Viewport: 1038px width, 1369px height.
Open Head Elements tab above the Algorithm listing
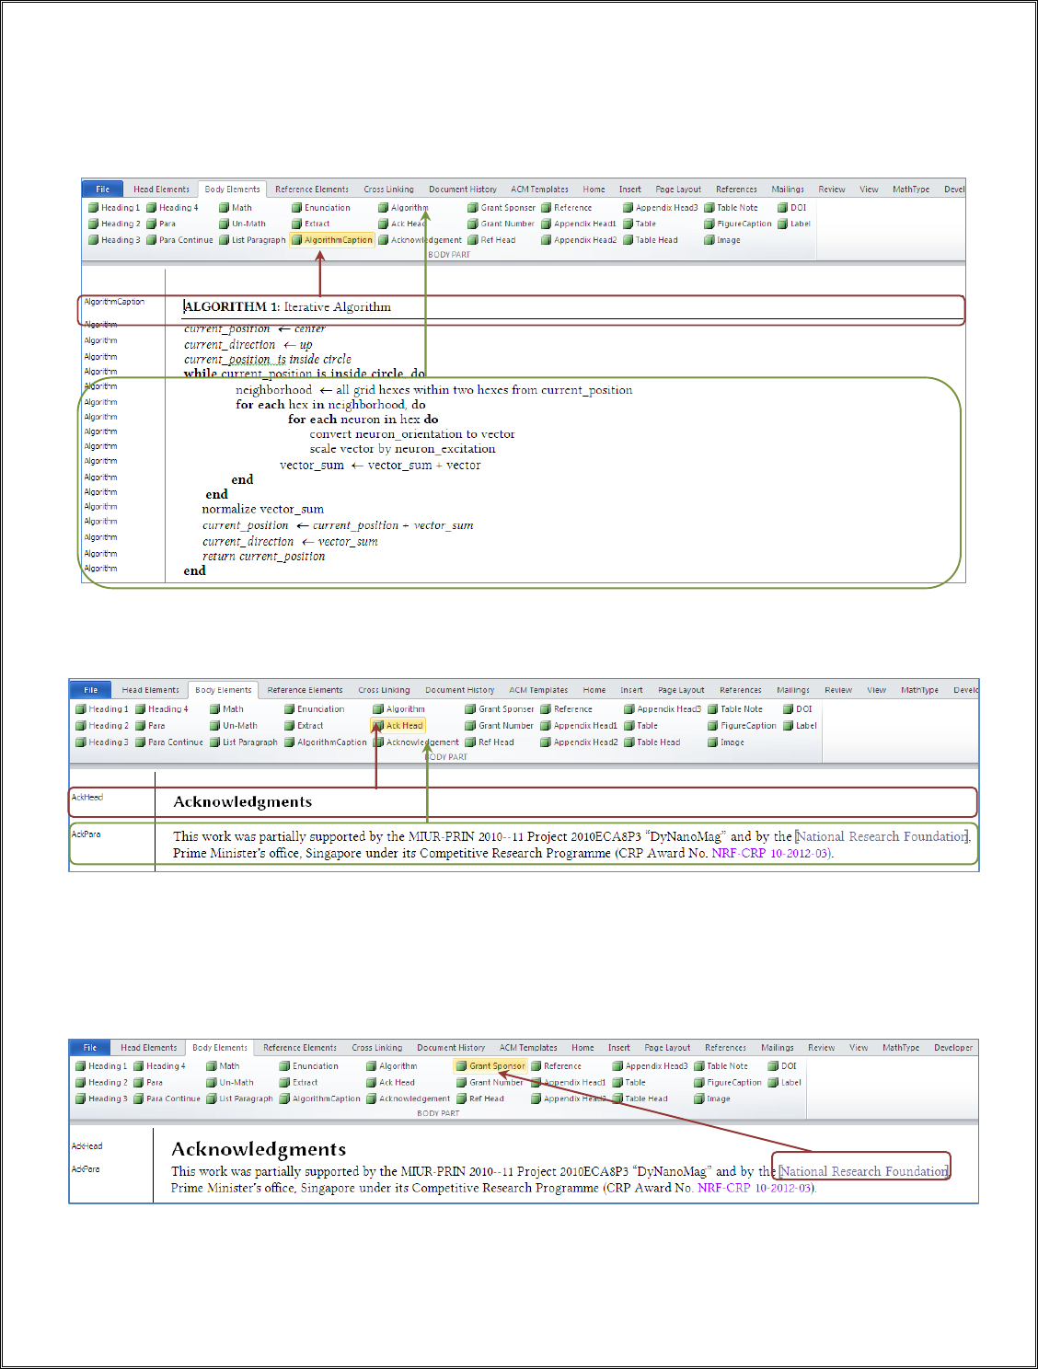click(161, 190)
